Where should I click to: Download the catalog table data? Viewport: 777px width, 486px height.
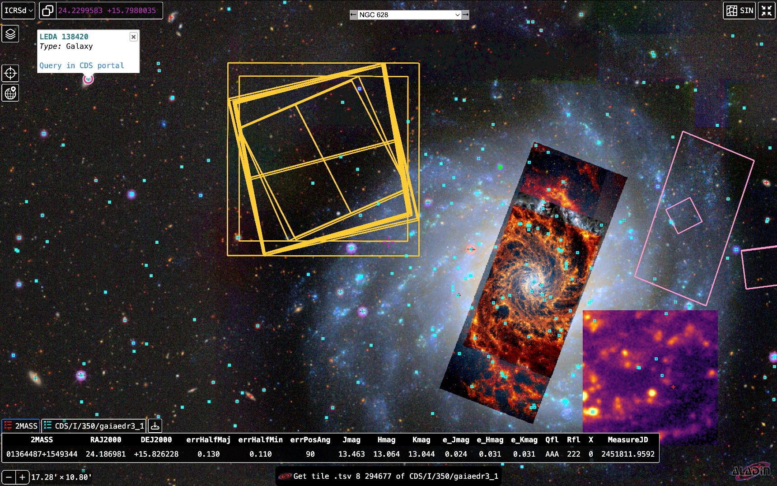click(x=155, y=426)
